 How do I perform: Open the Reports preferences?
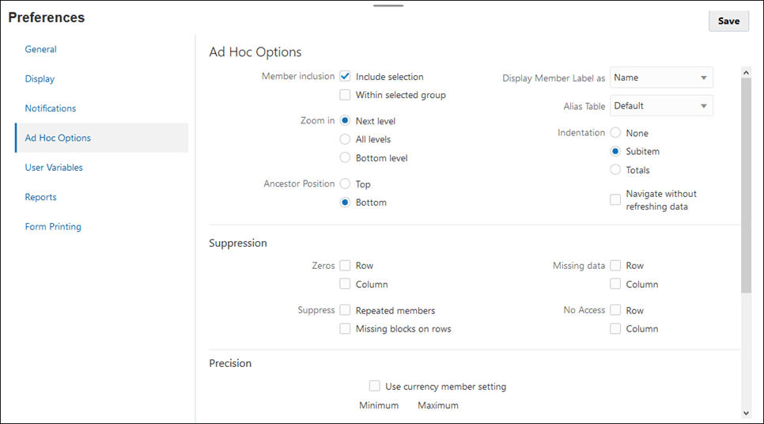40,197
